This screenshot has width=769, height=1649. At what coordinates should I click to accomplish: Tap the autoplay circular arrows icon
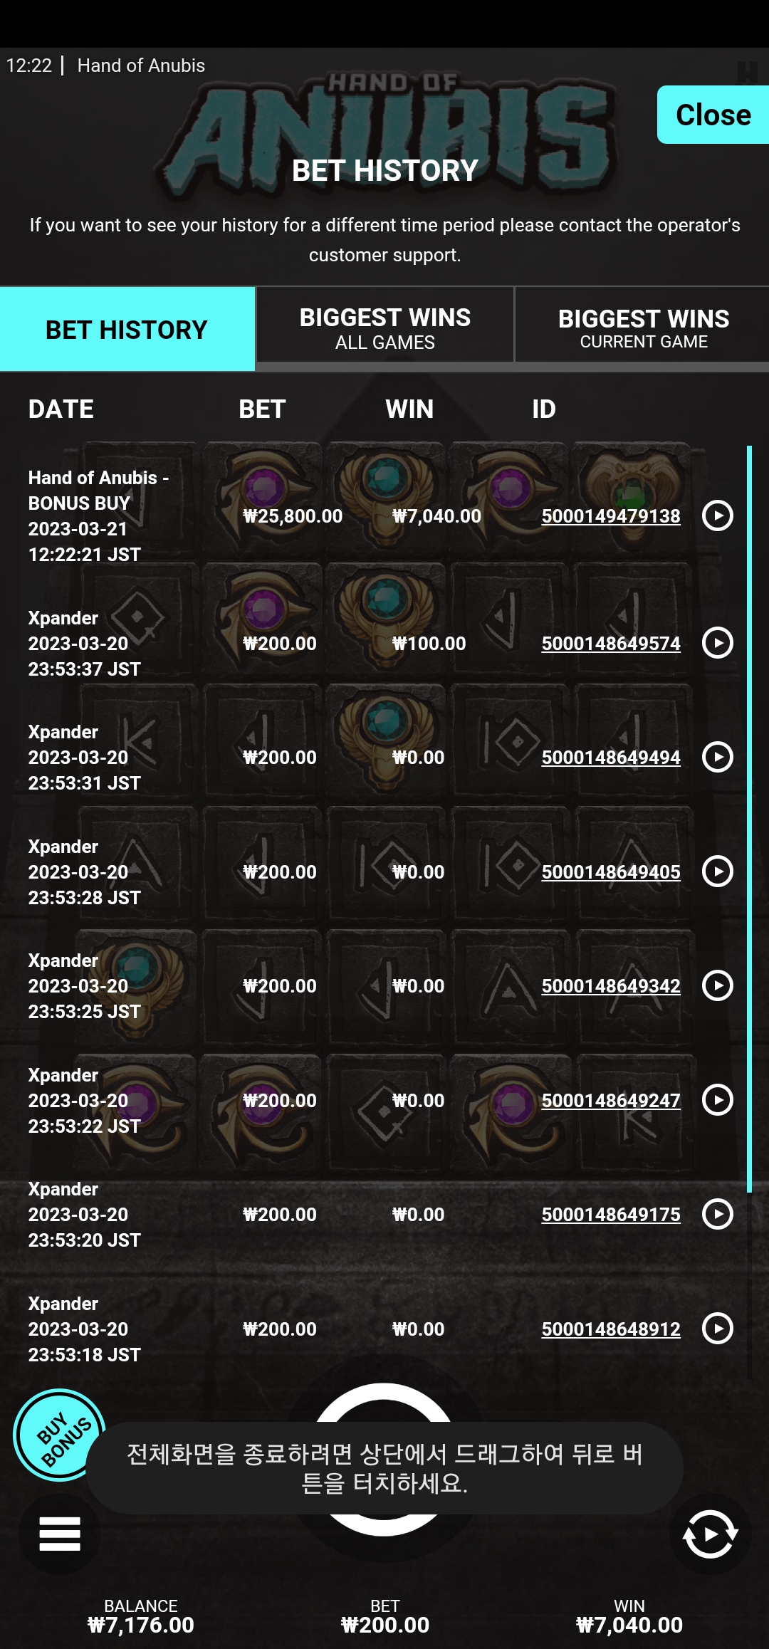pos(710,1533)
